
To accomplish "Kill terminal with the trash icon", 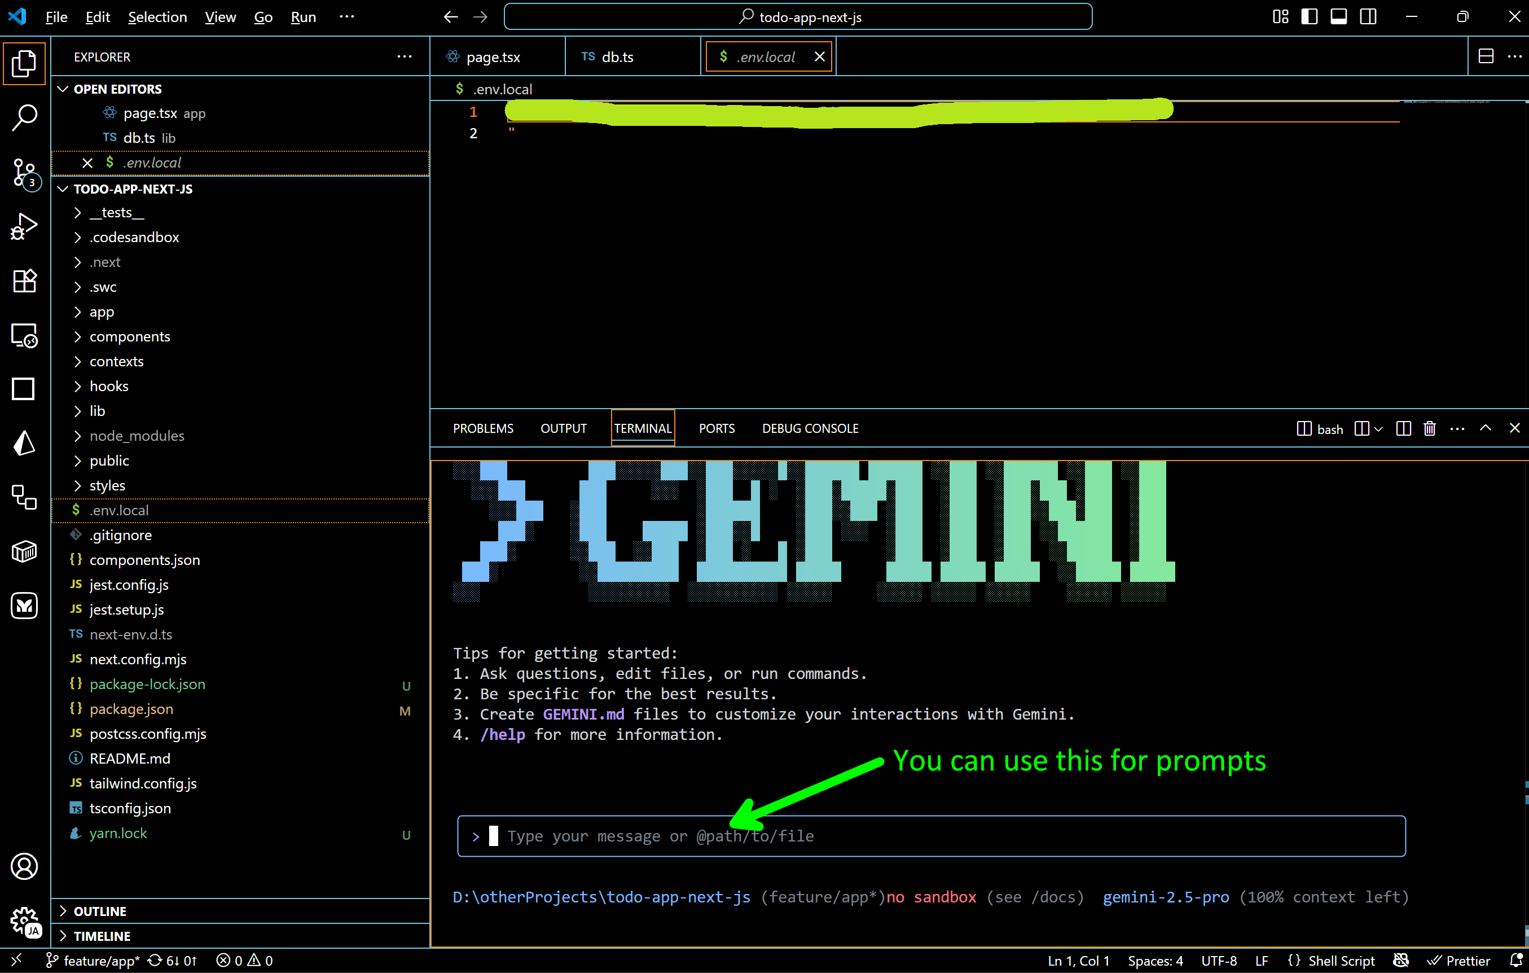I will click(1430, 429).
